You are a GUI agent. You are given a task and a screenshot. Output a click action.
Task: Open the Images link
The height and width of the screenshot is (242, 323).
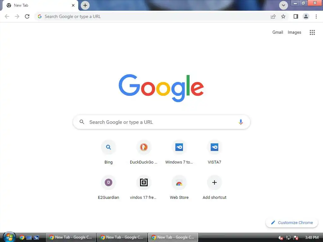(294, 32)
